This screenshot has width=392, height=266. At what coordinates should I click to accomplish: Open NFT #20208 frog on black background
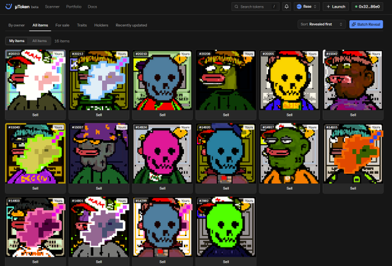pyautogui.click(x=226, y=80)
